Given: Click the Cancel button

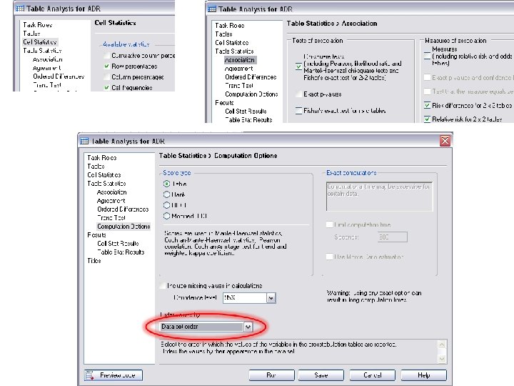Looking at the screenshot, I should [373, 375].
